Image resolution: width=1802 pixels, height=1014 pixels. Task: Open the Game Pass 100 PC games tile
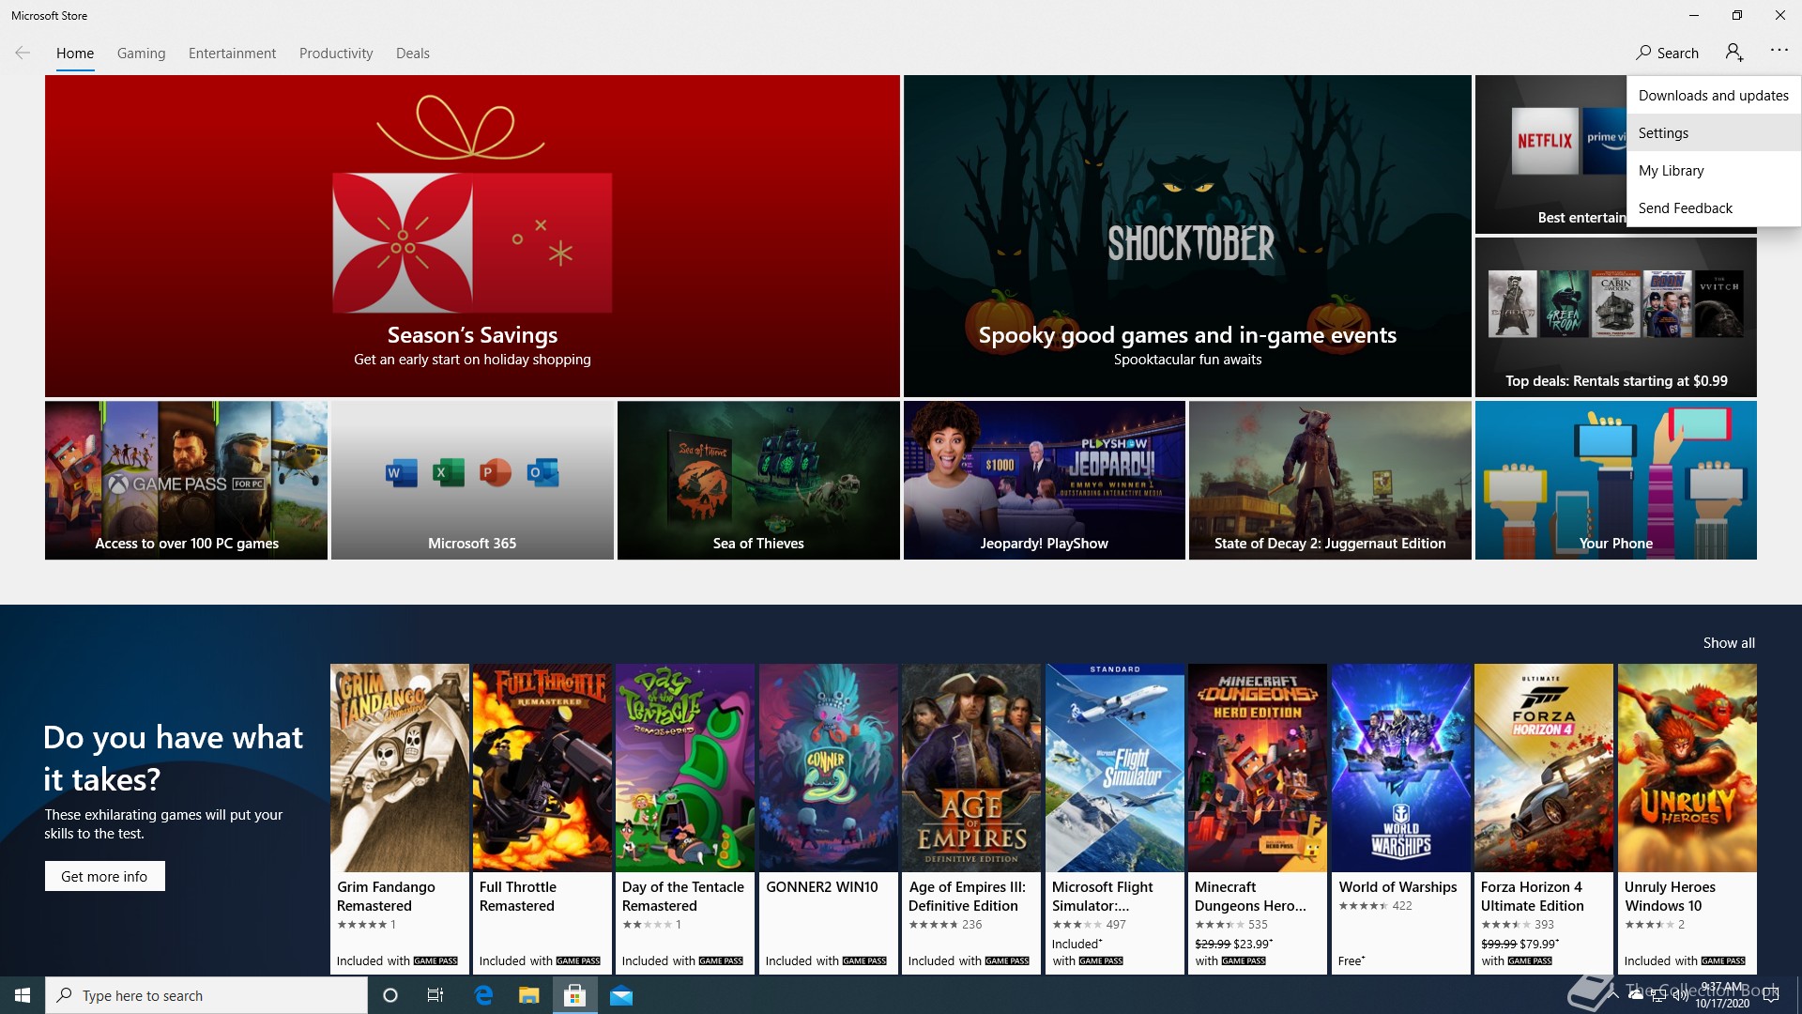tap(186, 480)
